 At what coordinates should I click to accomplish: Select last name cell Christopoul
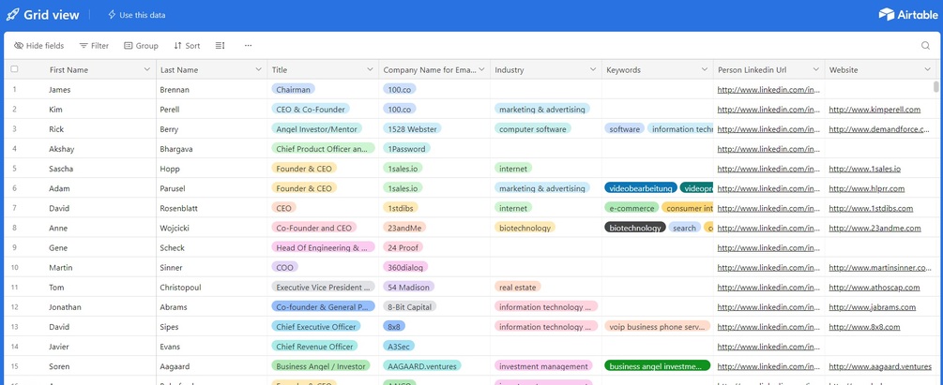coord(212,288)
